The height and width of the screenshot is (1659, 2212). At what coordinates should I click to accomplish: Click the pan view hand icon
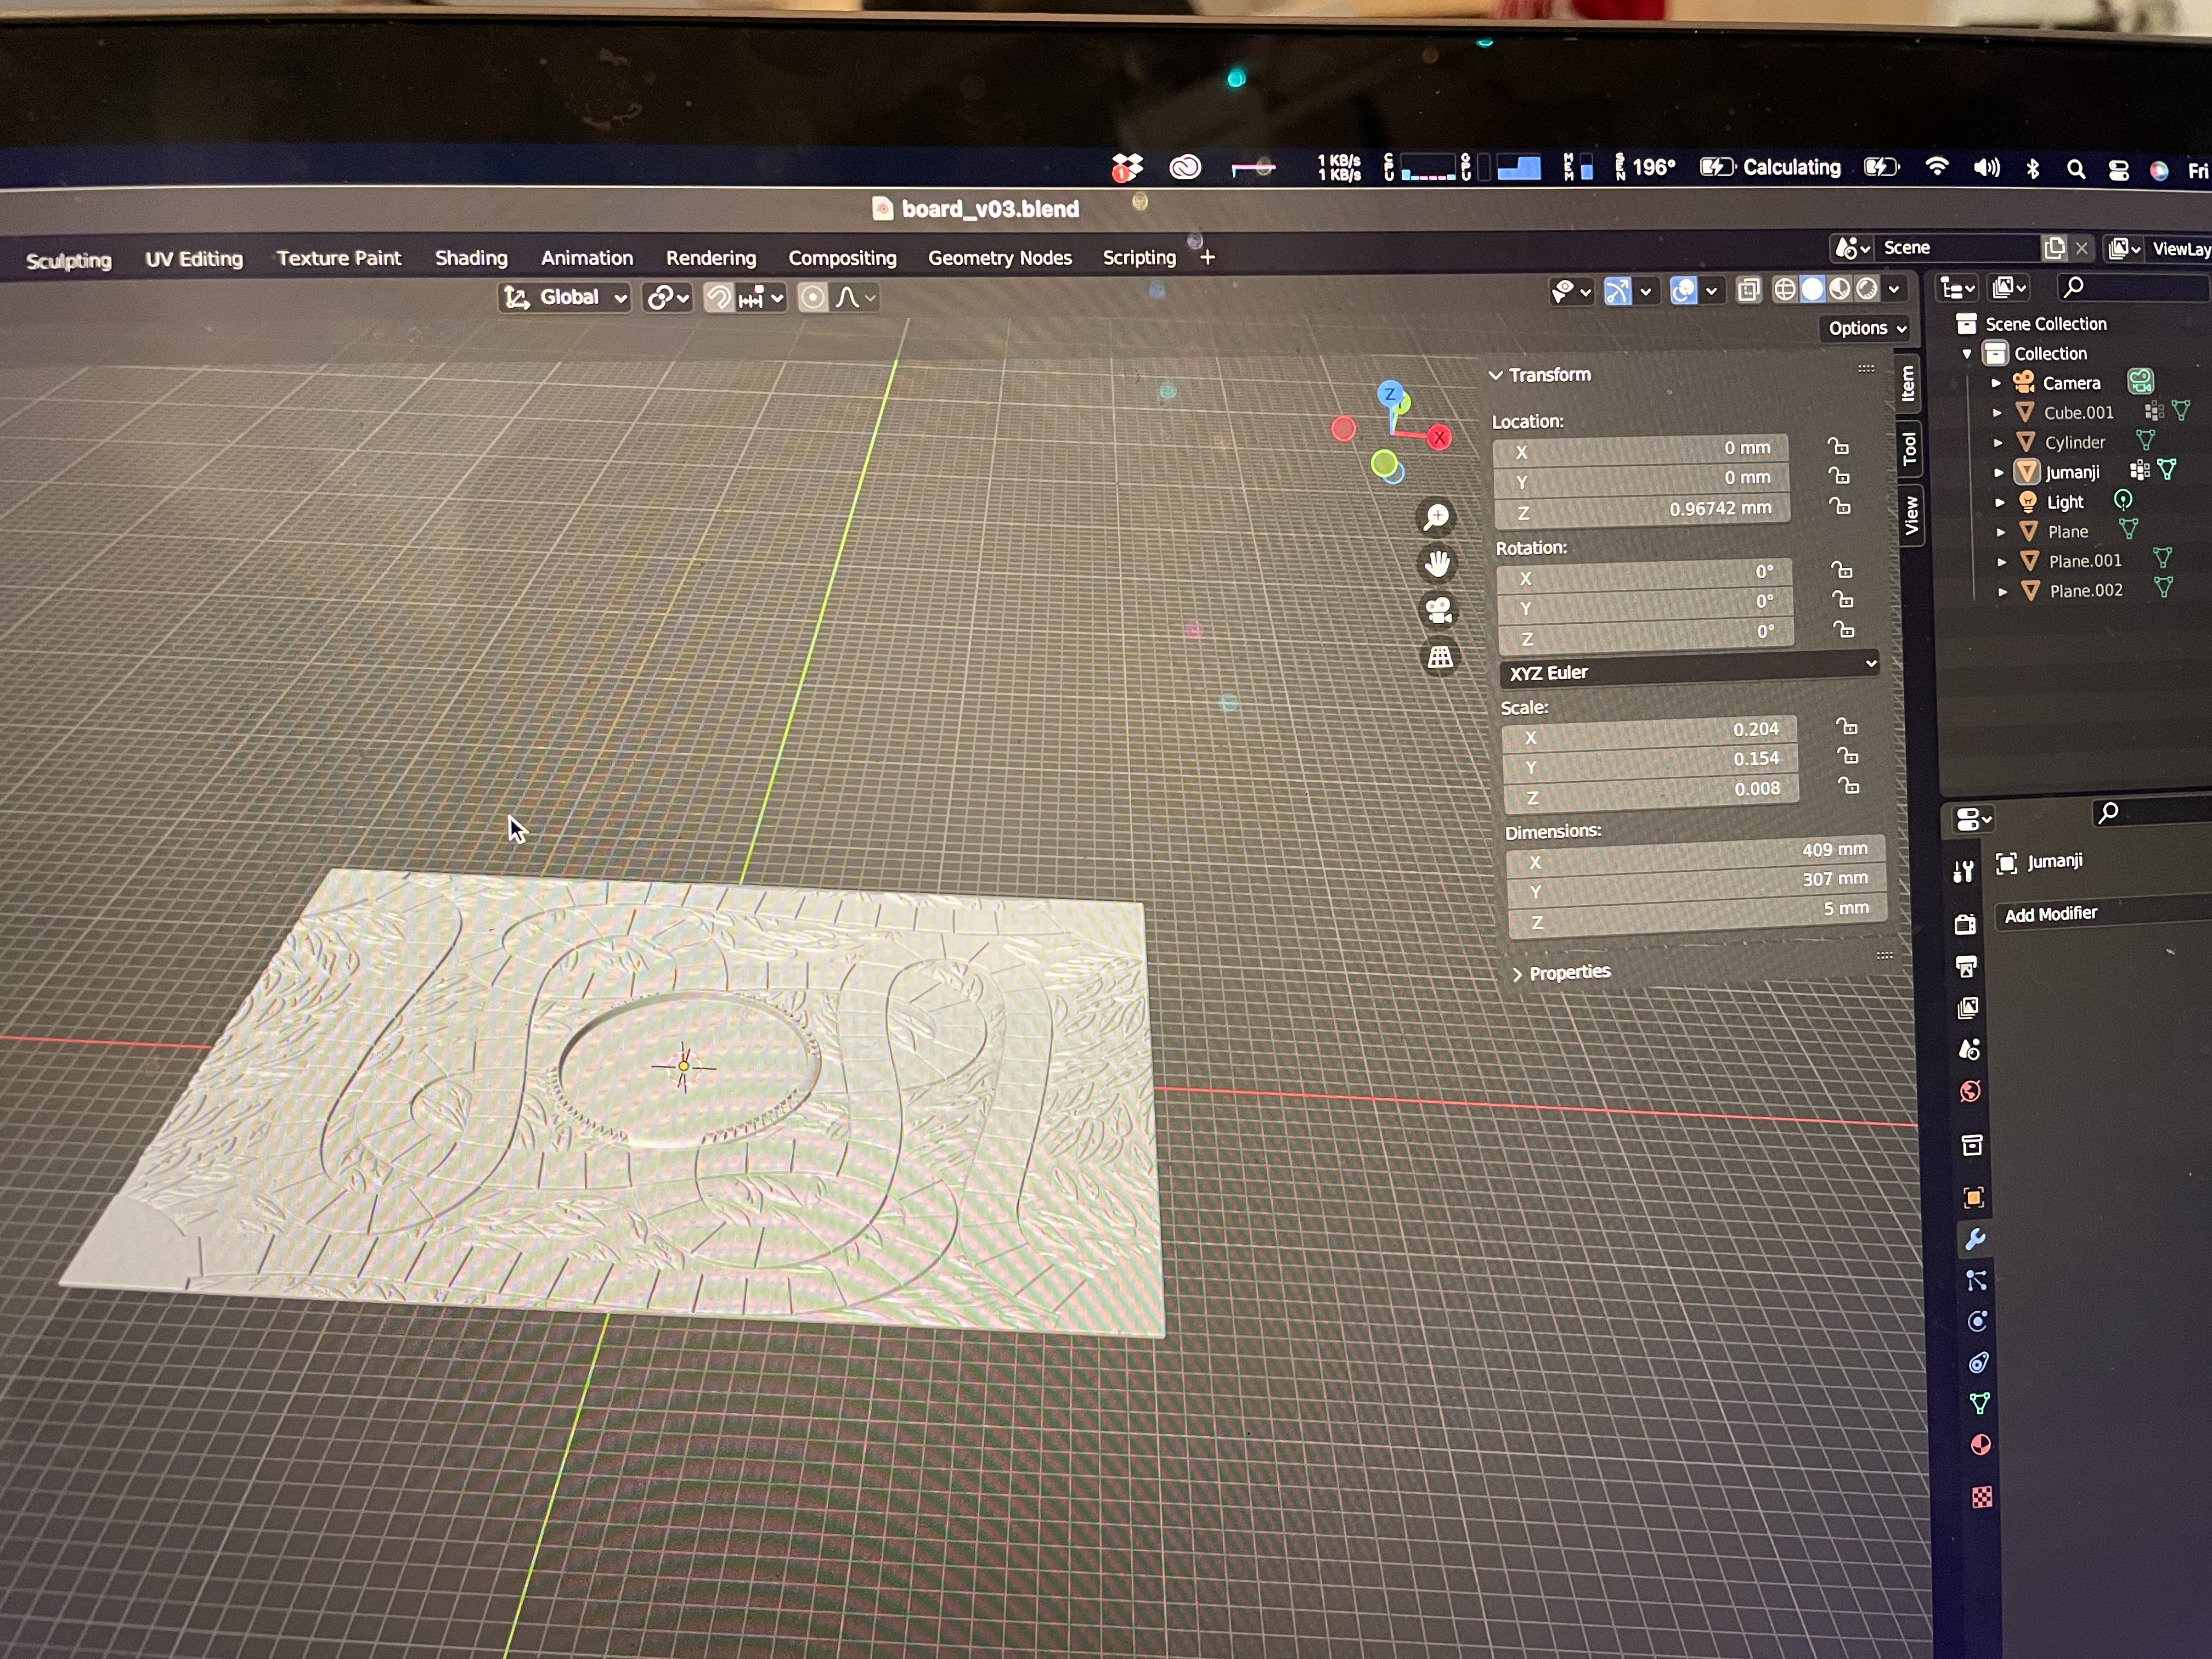pos(1437,564)
